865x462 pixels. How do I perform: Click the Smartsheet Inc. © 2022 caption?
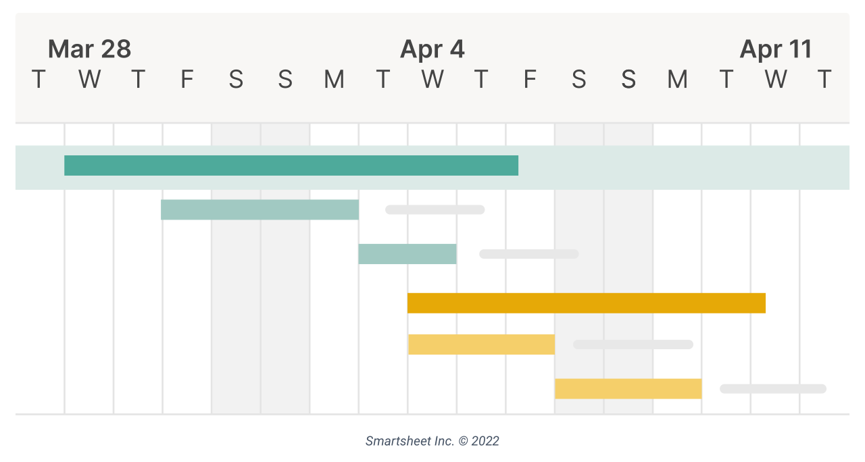(432, 441)
